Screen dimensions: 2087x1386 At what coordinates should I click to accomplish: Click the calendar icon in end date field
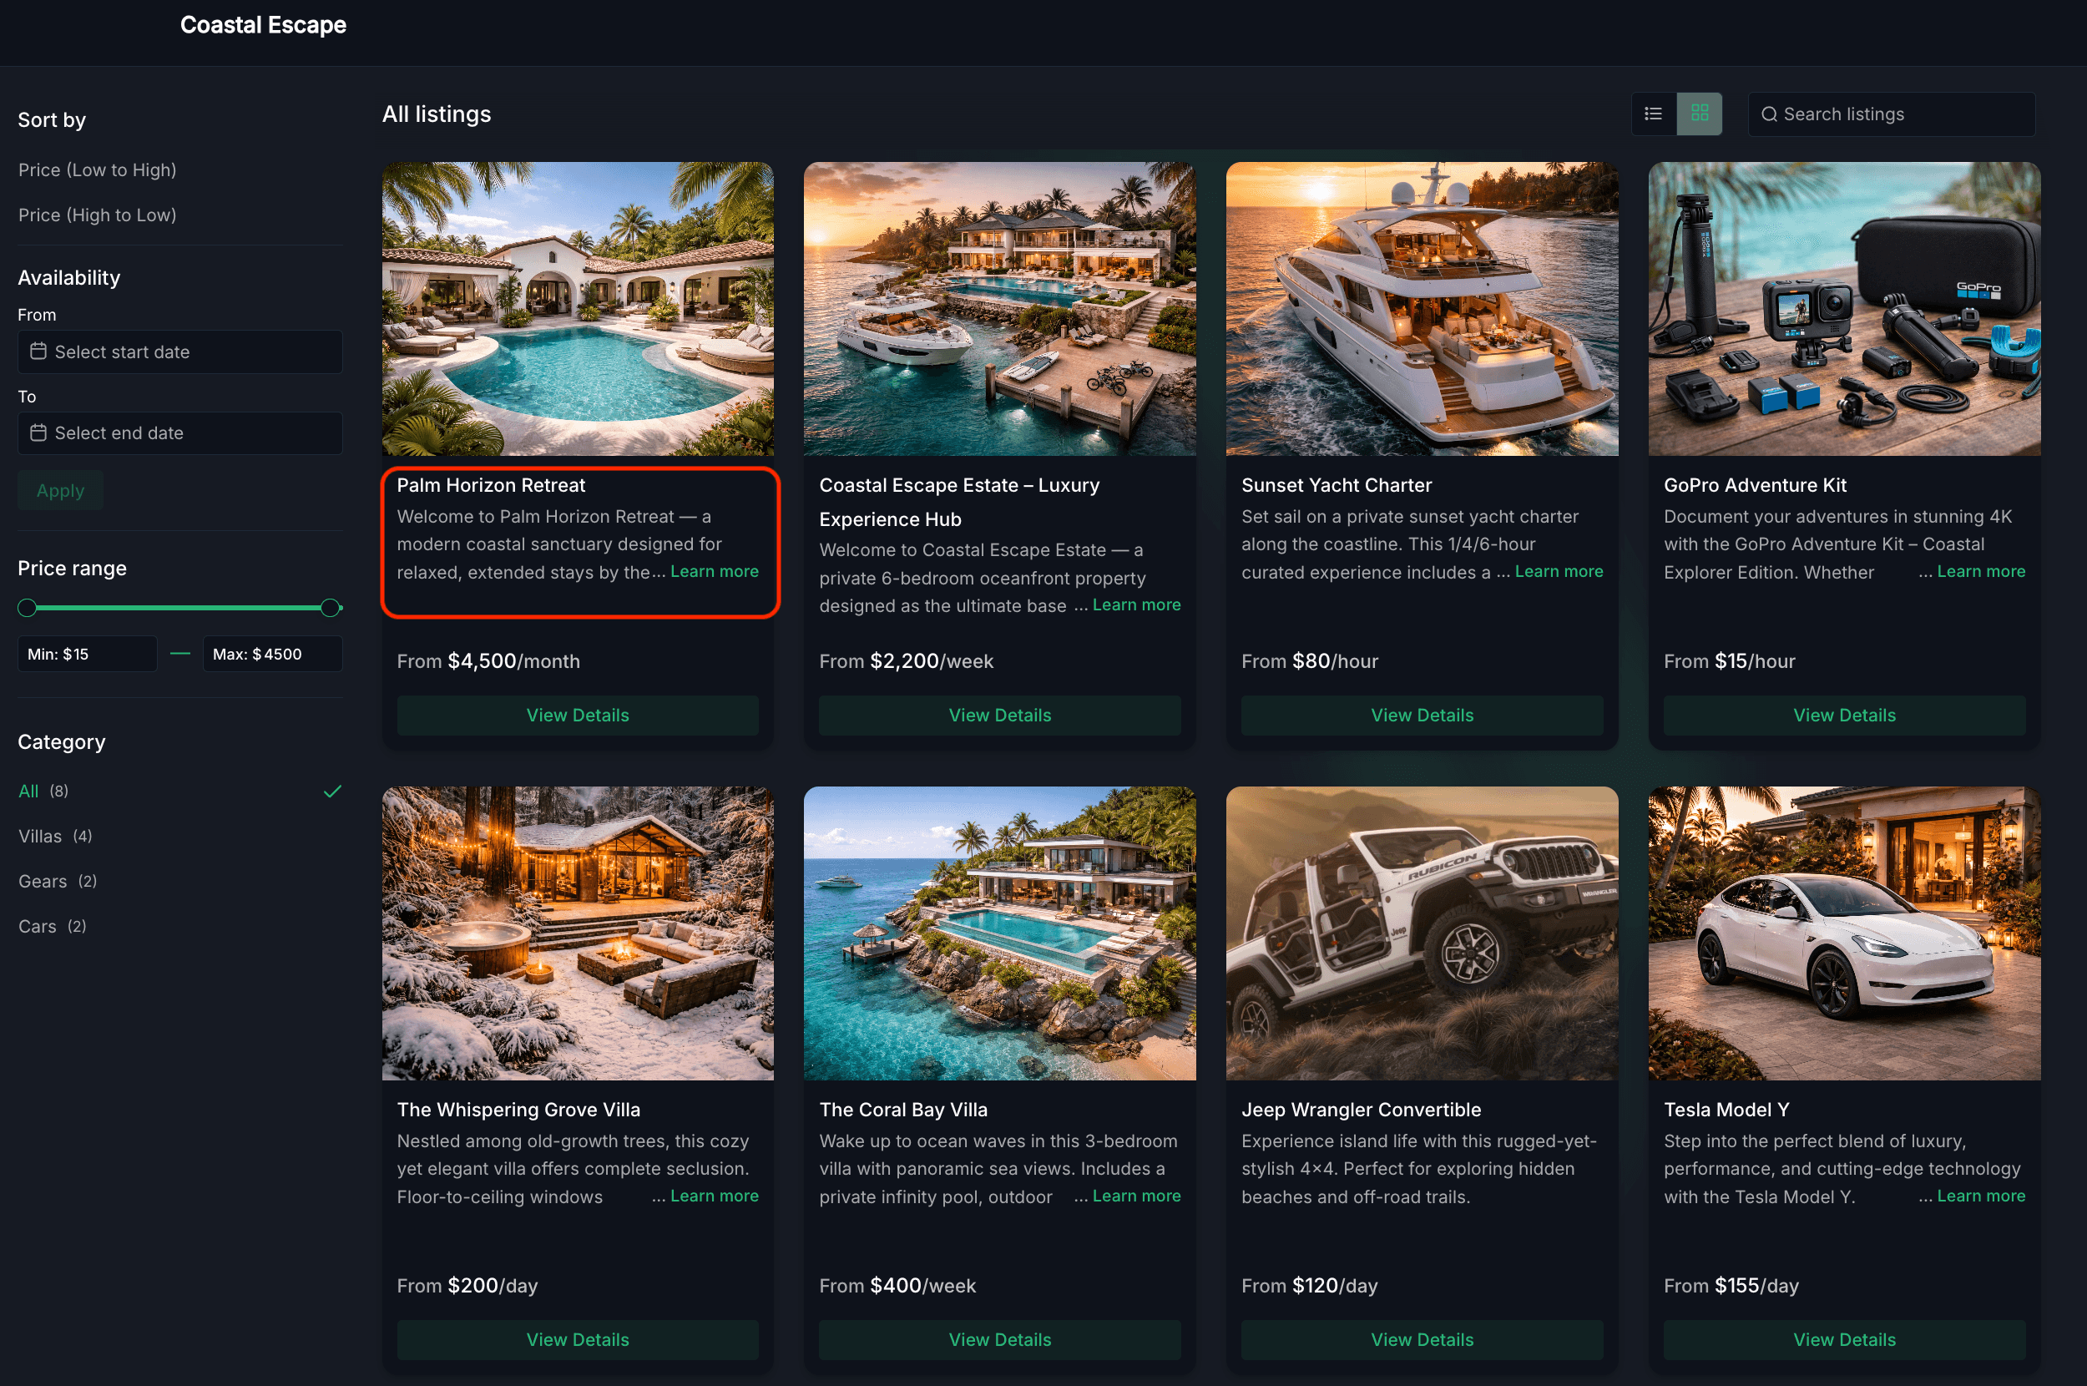38,433
